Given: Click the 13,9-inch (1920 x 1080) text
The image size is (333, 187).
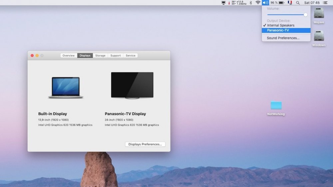Looking at the screenshot, I should (53, 120).
